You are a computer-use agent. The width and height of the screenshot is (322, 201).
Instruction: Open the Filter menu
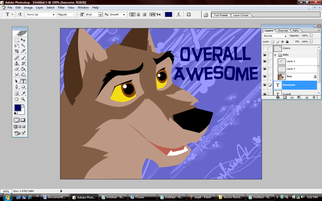61,8
